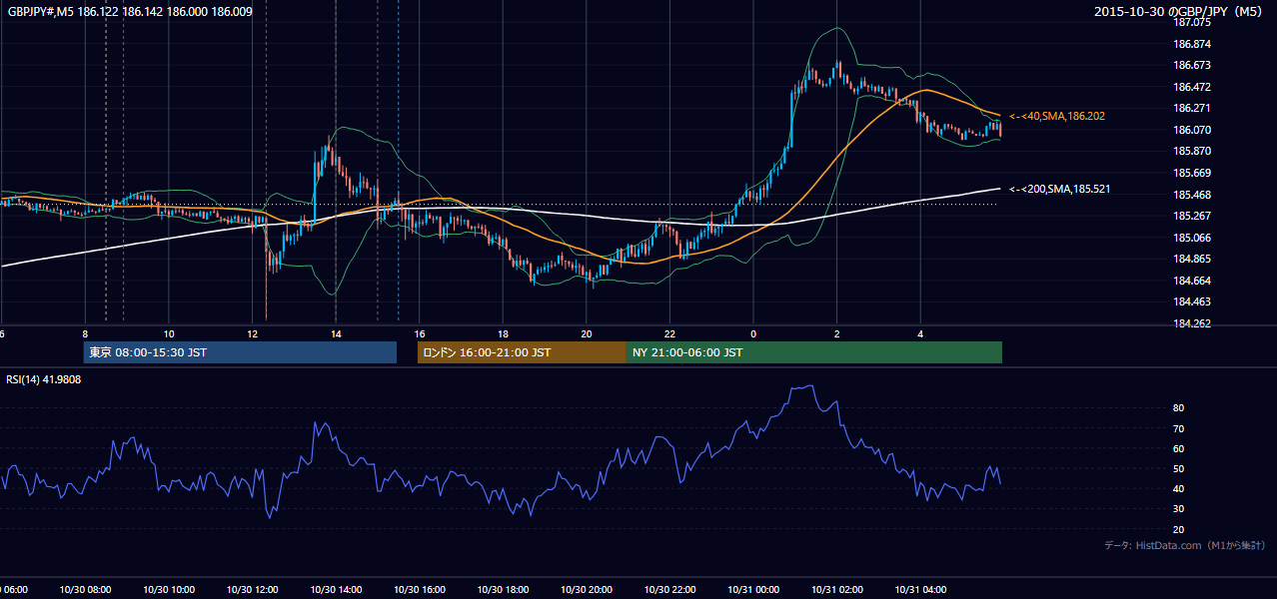
Task: Click the 10/30 14:00 time axis label
Action: 336,590
